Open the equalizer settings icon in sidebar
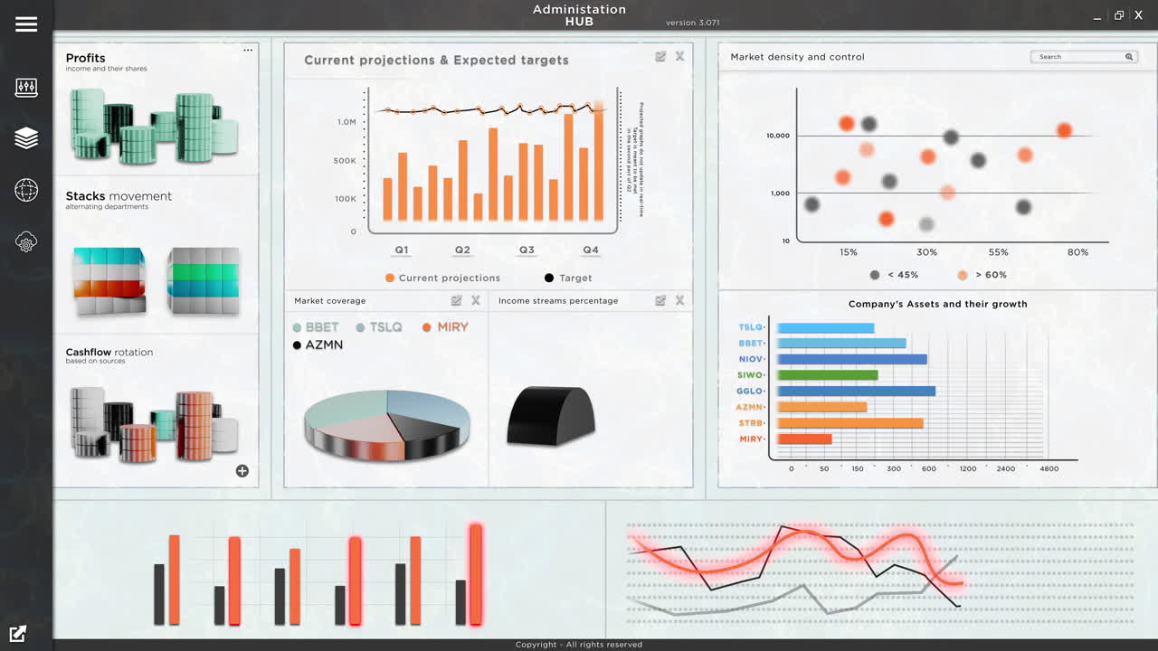 [26, 87]
